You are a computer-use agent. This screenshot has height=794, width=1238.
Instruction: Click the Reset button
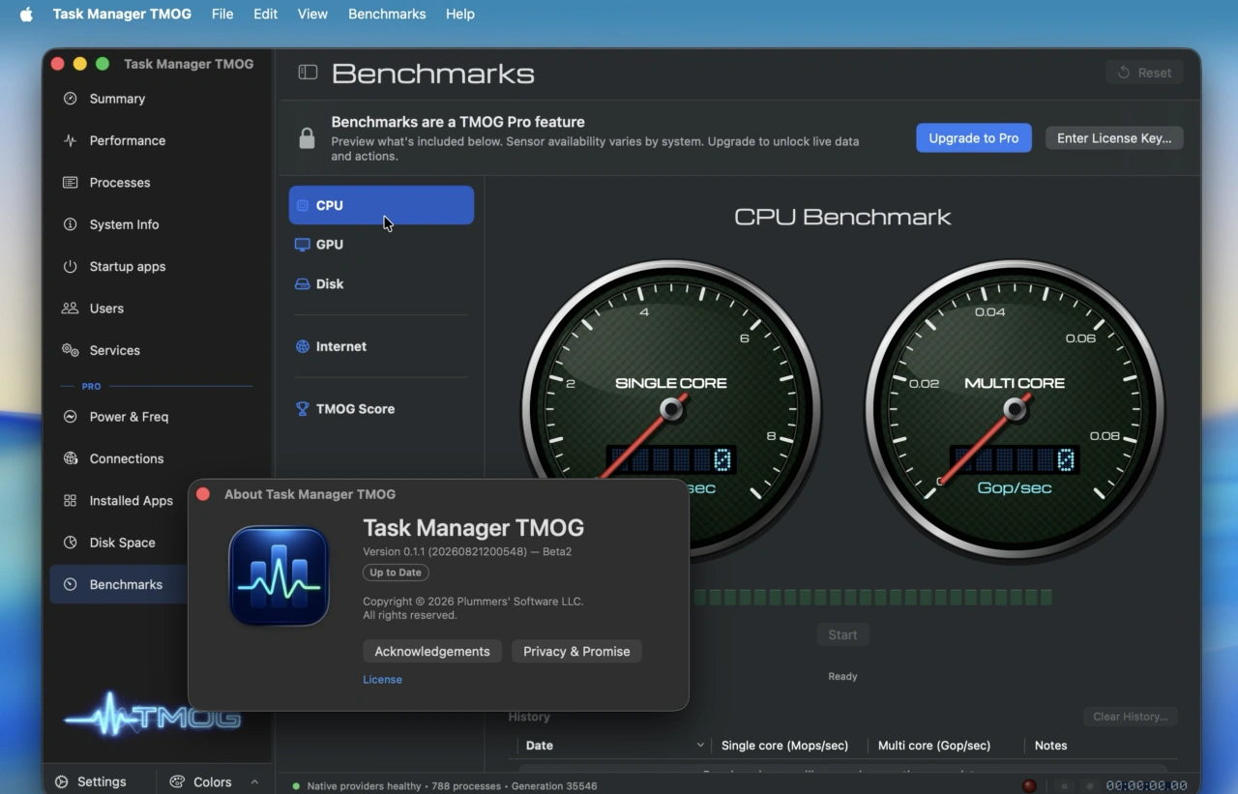click(1144, 73)
